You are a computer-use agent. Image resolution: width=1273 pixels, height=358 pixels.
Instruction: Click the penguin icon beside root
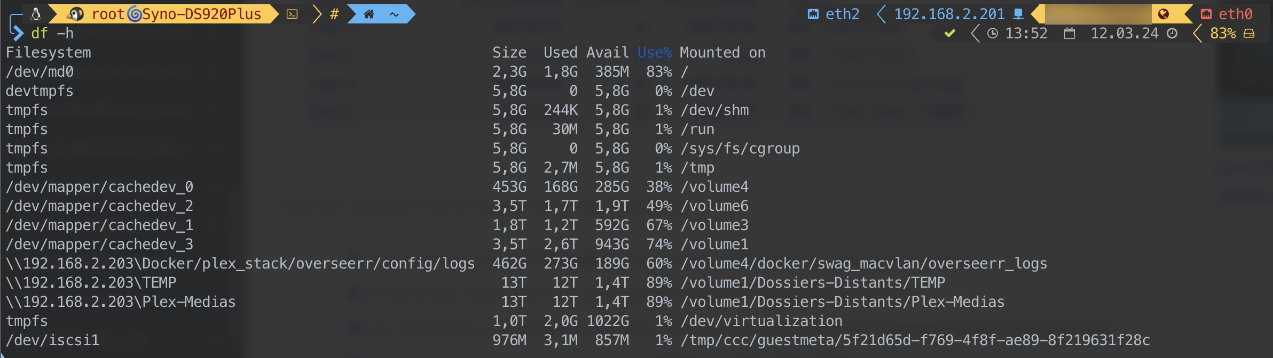pyautogui.click(x=77, y=14)
